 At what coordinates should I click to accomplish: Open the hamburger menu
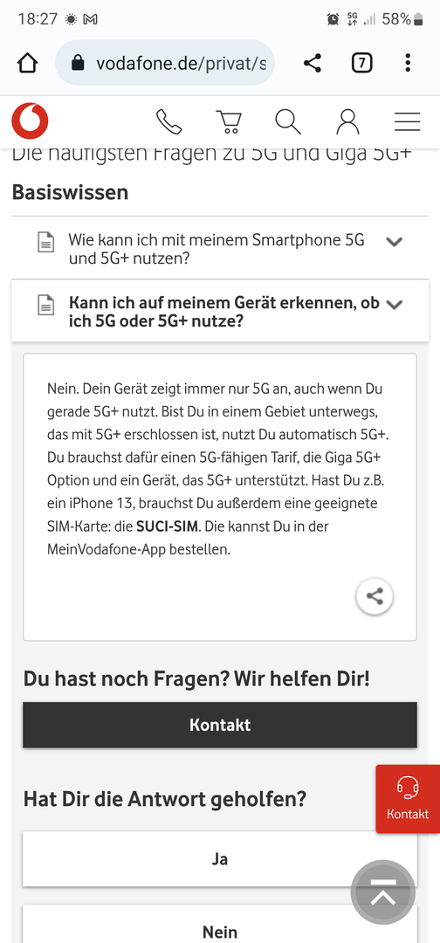point(408,121)
